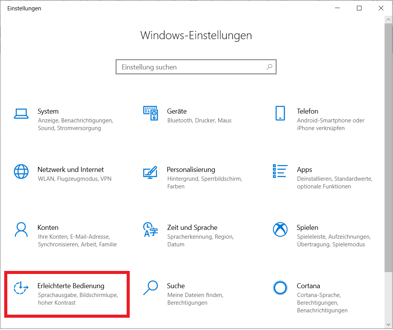Click 'Cortana-Sprache, Berechtigungen, Benachrichtigungen' text

(x=322, y=303)
